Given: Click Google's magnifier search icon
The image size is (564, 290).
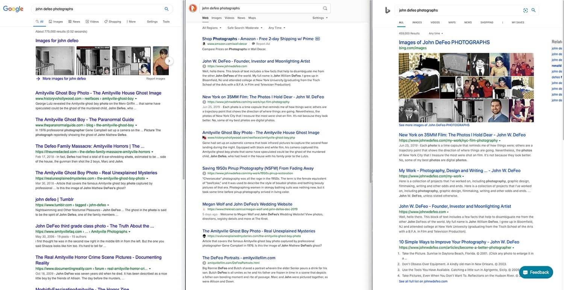Looking at the screenshot, I should coord(167,9).
